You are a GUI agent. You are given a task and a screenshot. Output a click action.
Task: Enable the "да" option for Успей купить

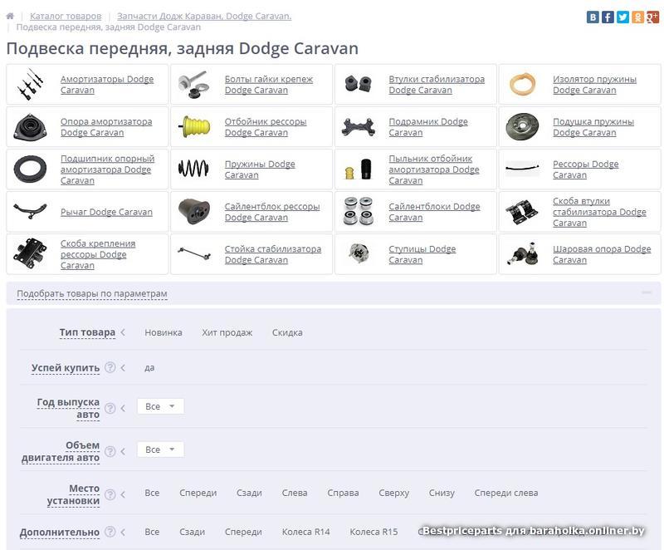[149, 368]
